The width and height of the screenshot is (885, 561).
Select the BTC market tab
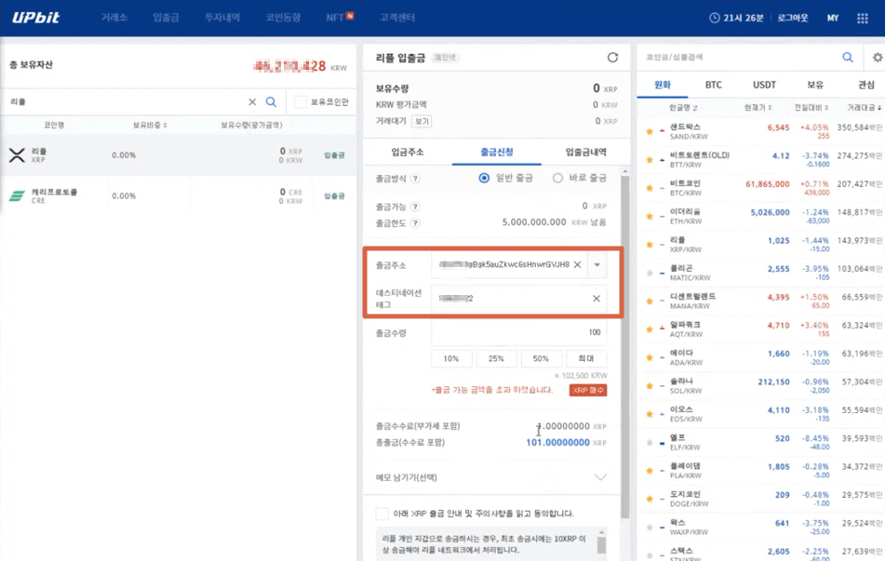pyautogui.click(x=714, y=85)
